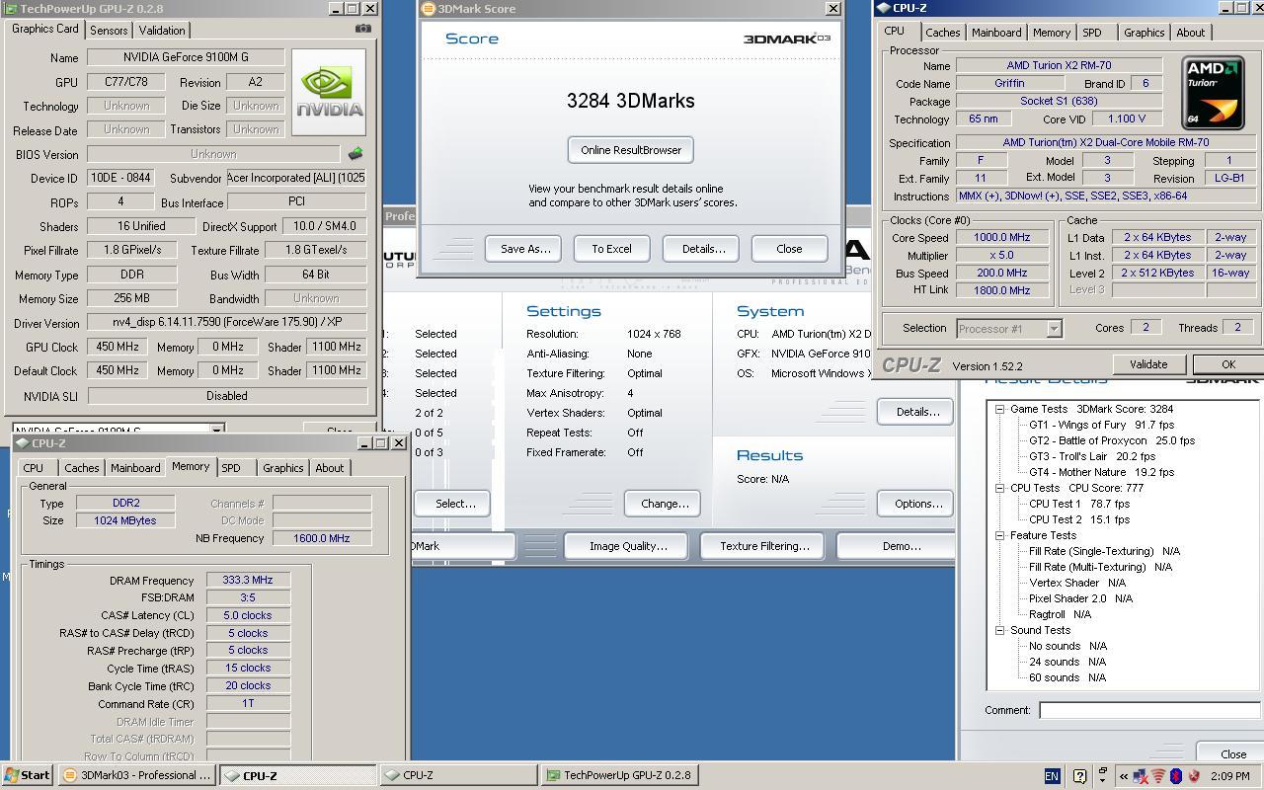Click the Comment input field
The width and height of the screenshot is (1264, 790).
[1149, 710]
